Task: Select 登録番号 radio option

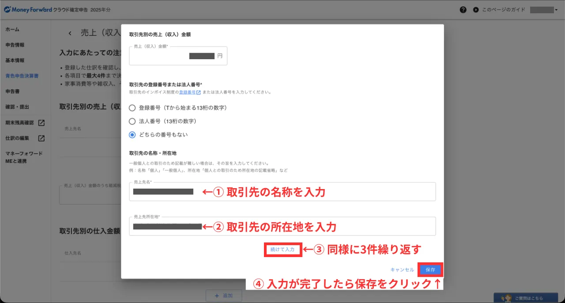Action: [x=132, y=108]
